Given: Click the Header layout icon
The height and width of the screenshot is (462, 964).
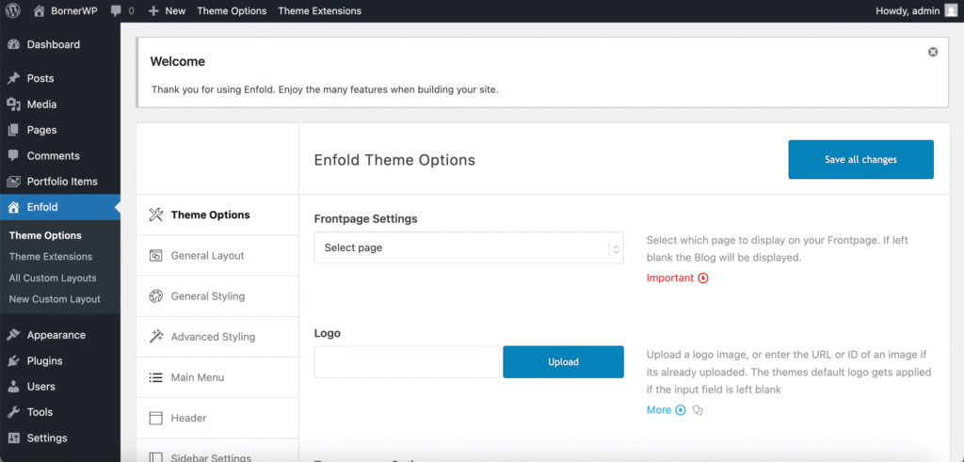Looking at the screenshot, I should click(156, 418).
